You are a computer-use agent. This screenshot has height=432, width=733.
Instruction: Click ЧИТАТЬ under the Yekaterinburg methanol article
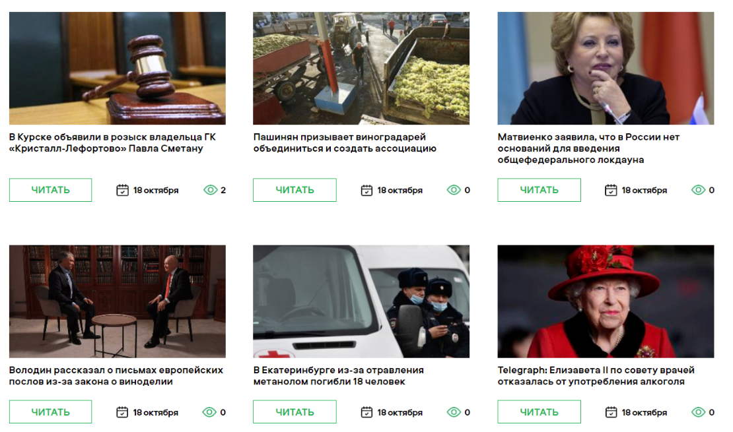[295, 412]
